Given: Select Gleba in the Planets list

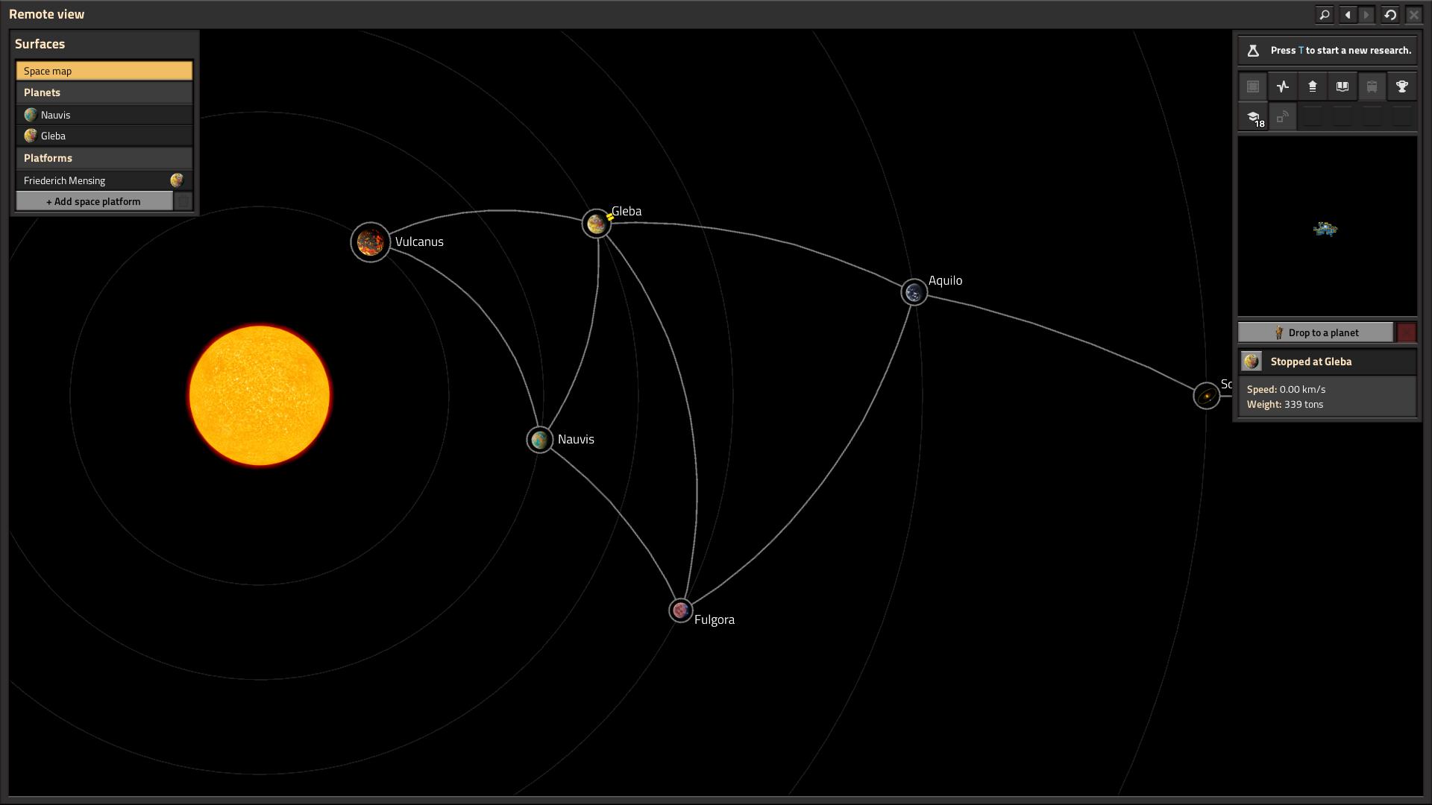Looking at the screenshot, I should (104, 136).
